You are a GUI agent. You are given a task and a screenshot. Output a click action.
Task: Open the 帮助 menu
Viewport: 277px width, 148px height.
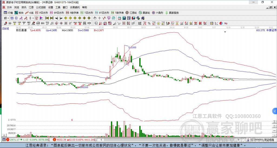click(x=85, y=7)
